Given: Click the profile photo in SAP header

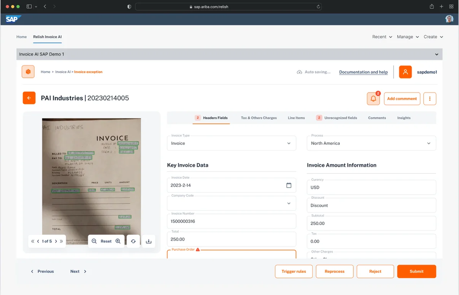Looking at the screenshot, I should (449, 19).
